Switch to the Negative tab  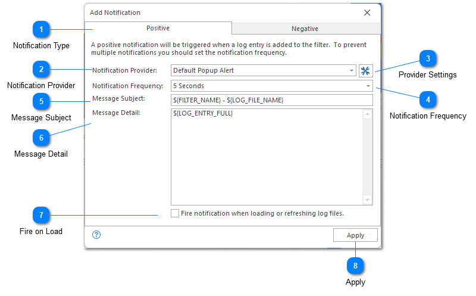pyautogui.click(x=305, y=29)
